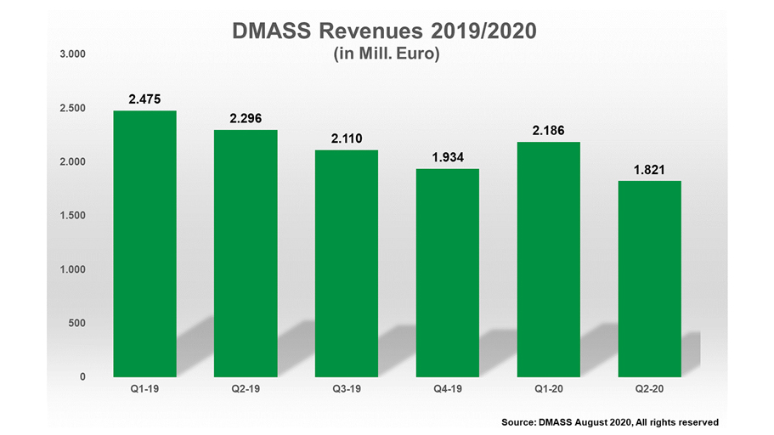This screenshot has width=774, height=435.
Task: Click the 2.296 data label
Action: (246, 119)
